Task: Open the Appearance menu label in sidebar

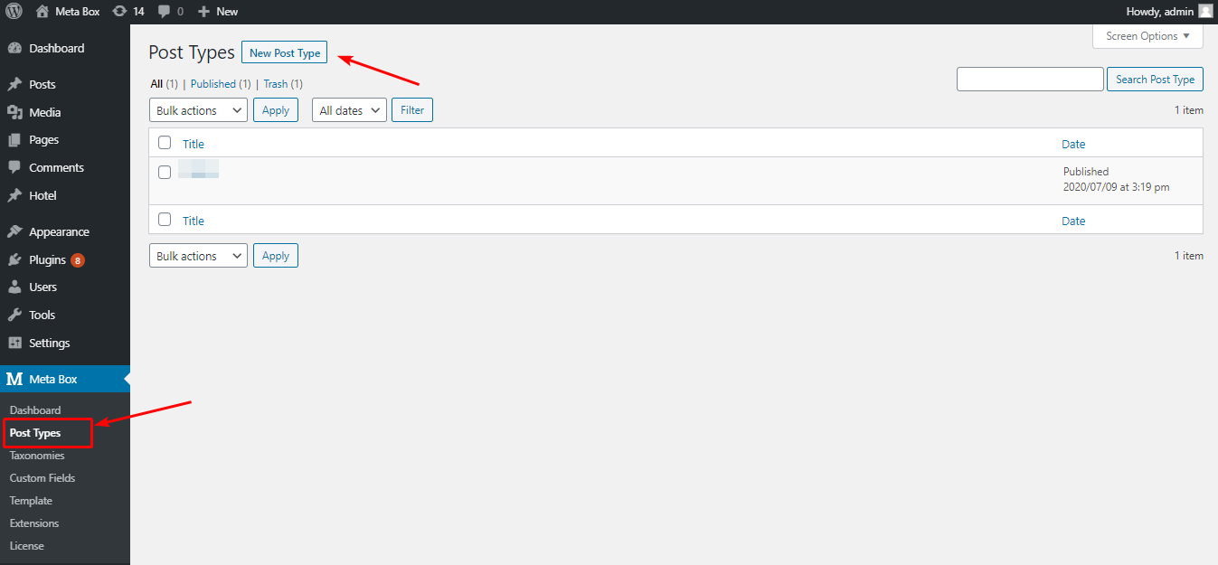Action: click(x=60, y=231)
